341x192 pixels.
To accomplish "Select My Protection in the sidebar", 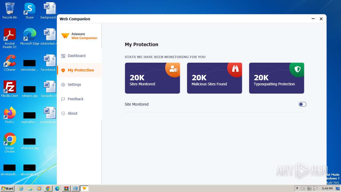I will [79, 70].
